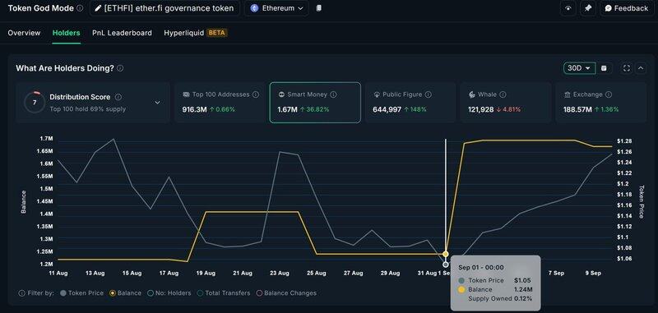This screenshot has height=313, width=658.
Task: Open the Ethereum chain dropdown
Action: (x=276, y=8)
